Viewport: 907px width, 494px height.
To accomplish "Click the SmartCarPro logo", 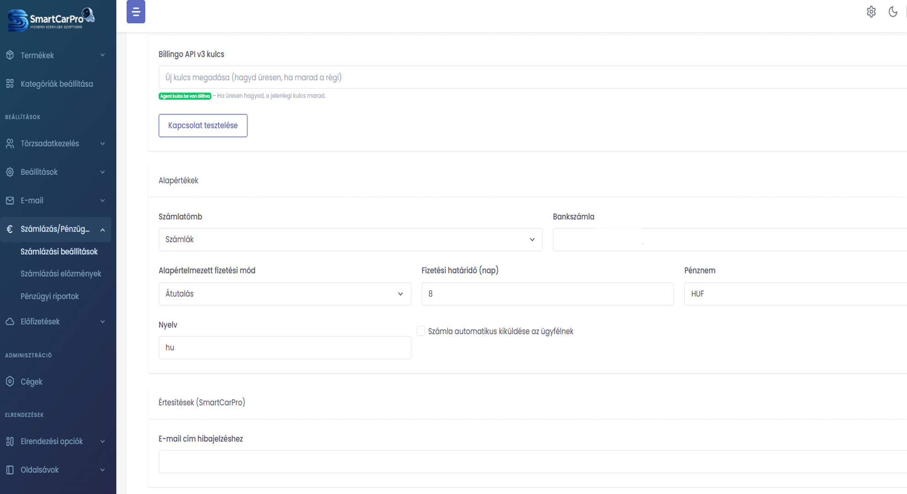I will click(51, 20).
